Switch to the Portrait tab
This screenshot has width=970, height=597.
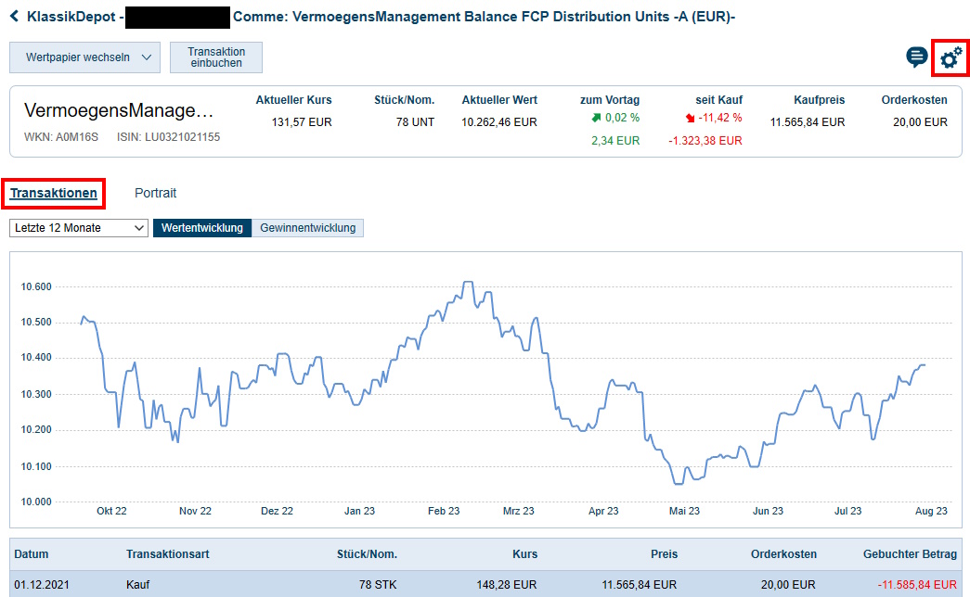[x=155, y=194]
